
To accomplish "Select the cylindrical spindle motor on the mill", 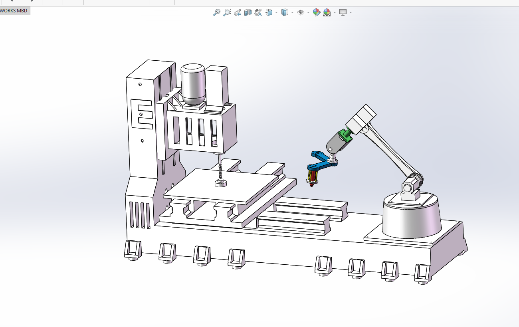I will click(193, 84).
